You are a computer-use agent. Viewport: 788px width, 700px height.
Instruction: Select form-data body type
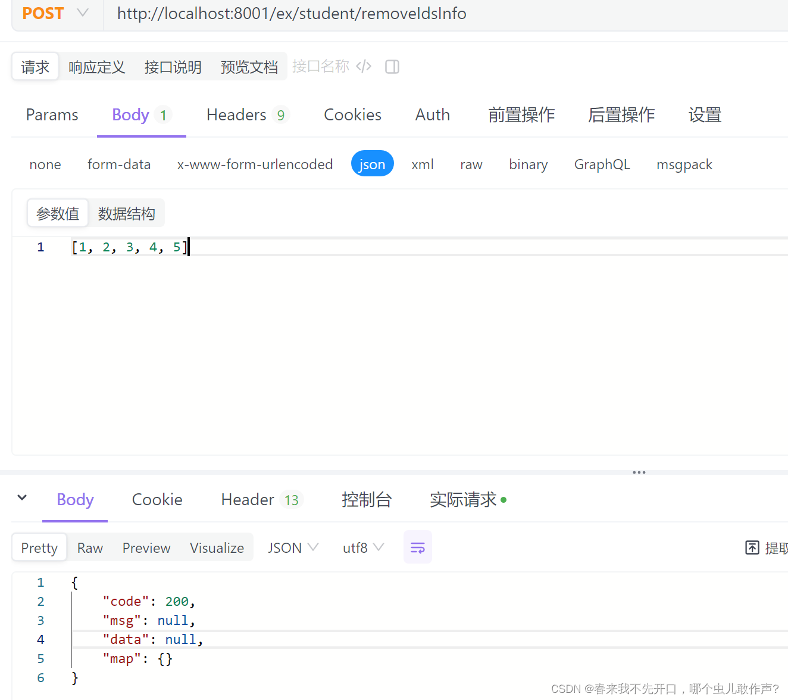(119, 164)
